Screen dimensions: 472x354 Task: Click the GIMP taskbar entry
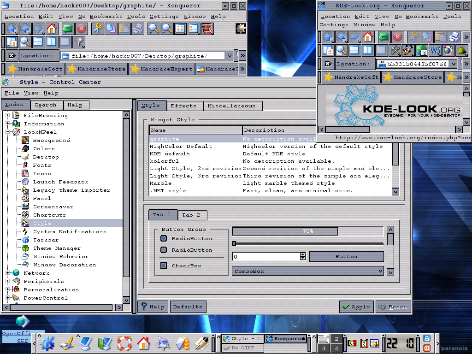pos(242,348)
